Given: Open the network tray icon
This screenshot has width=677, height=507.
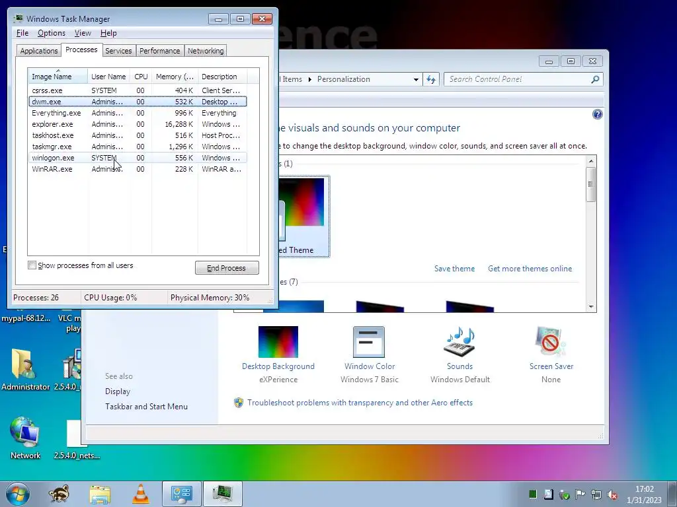Looking at the screenshot, I should click(596, 494).
